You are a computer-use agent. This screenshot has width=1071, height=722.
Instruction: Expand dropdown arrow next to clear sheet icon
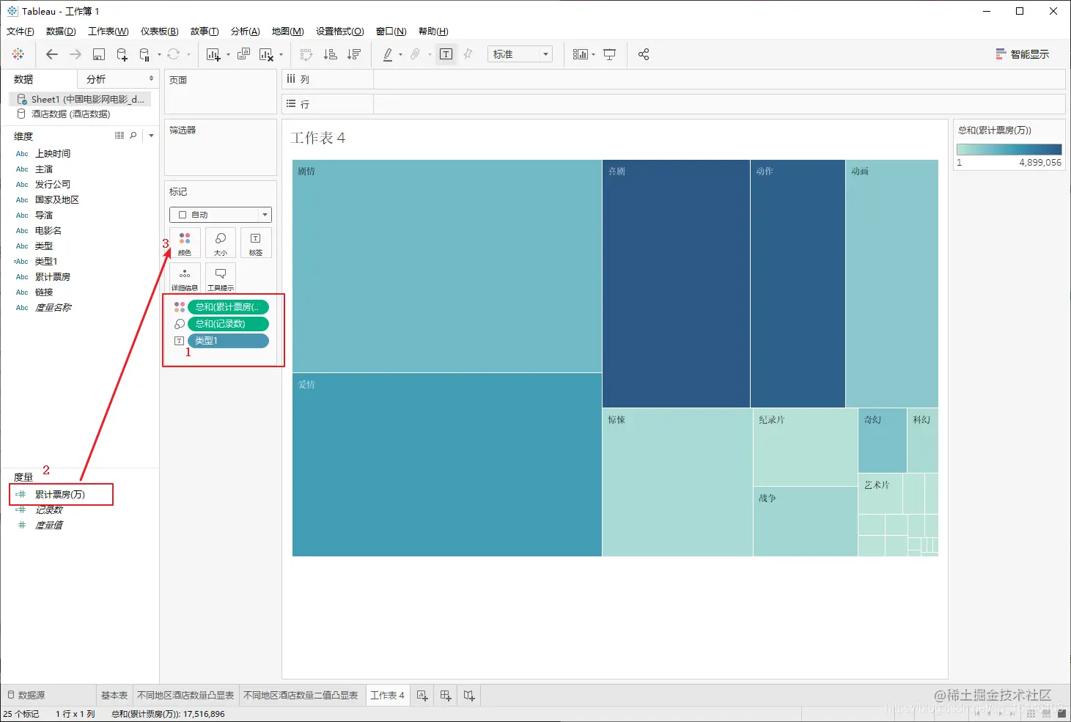(x=281, y=55)
